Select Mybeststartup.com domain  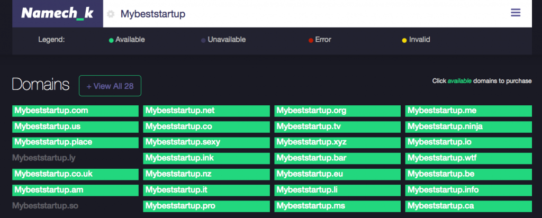[75, 111]
